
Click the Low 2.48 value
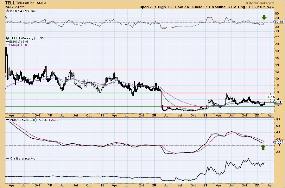[x=183, y=7]
